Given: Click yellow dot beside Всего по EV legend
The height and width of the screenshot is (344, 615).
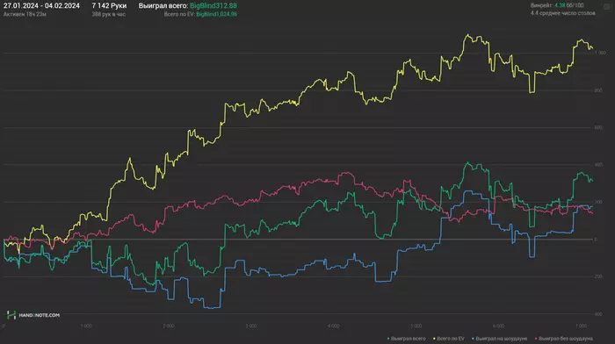Looking at the screenshot, I should tap(434, 339).
